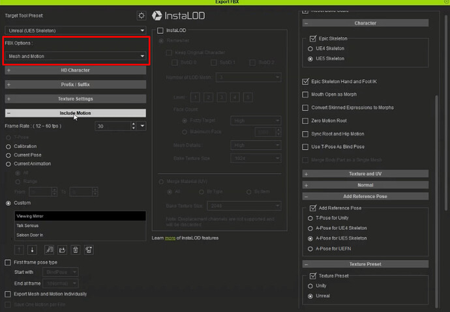Enable Sync Root and Hip Motion
Screen dimensions: 450x312
point(305,134)
